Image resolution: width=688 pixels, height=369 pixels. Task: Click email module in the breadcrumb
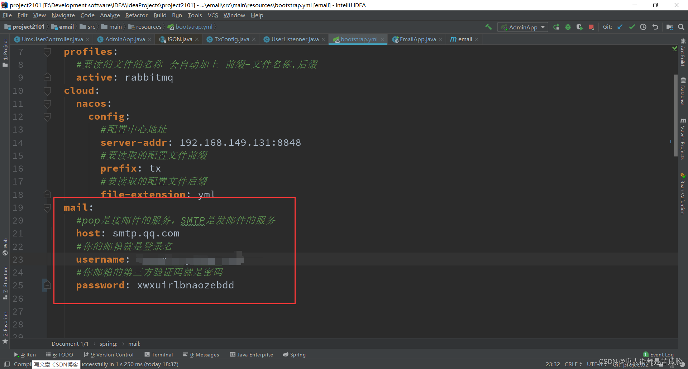pyautogui.click(x=63, y=27)
